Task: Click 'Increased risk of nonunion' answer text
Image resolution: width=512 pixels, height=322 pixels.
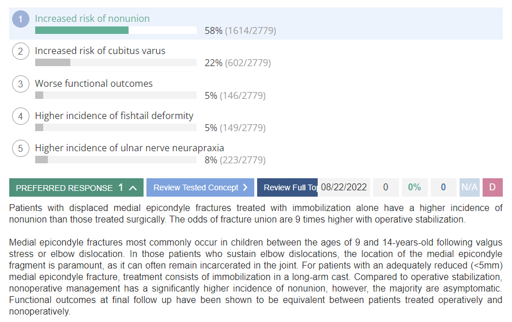Action: point(92,18)
